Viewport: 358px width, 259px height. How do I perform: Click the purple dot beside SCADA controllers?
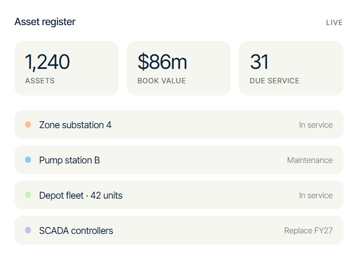[x=28, y=230]
